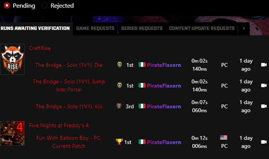Select the Rejected radio button

[45, 6]
